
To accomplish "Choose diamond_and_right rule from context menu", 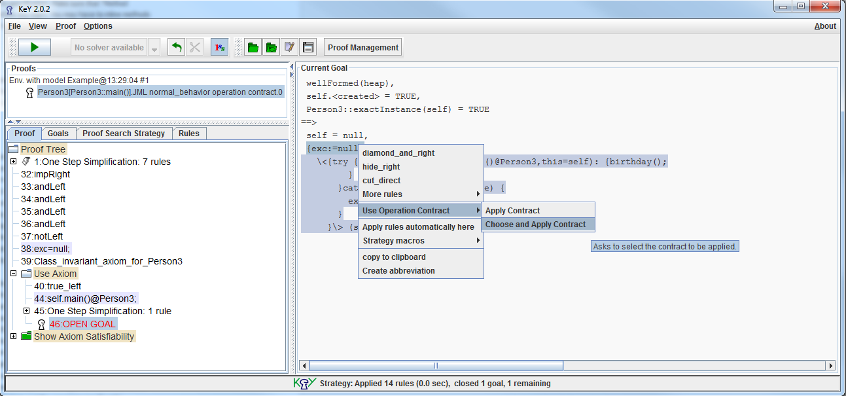I will click(x=398, y=153).
